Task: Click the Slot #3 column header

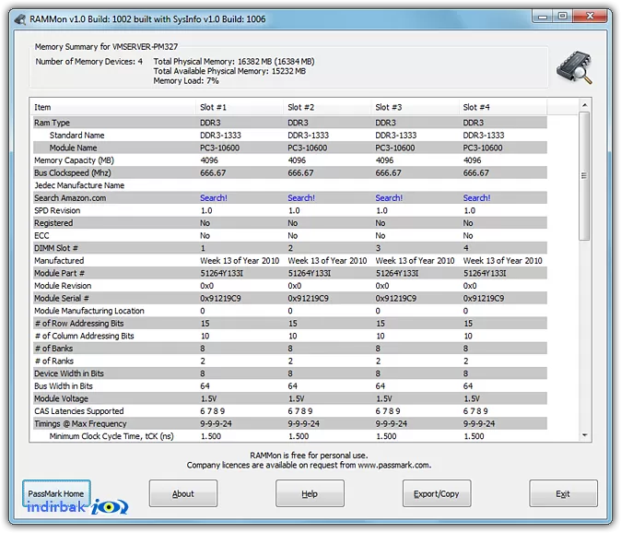Action: 415,107
